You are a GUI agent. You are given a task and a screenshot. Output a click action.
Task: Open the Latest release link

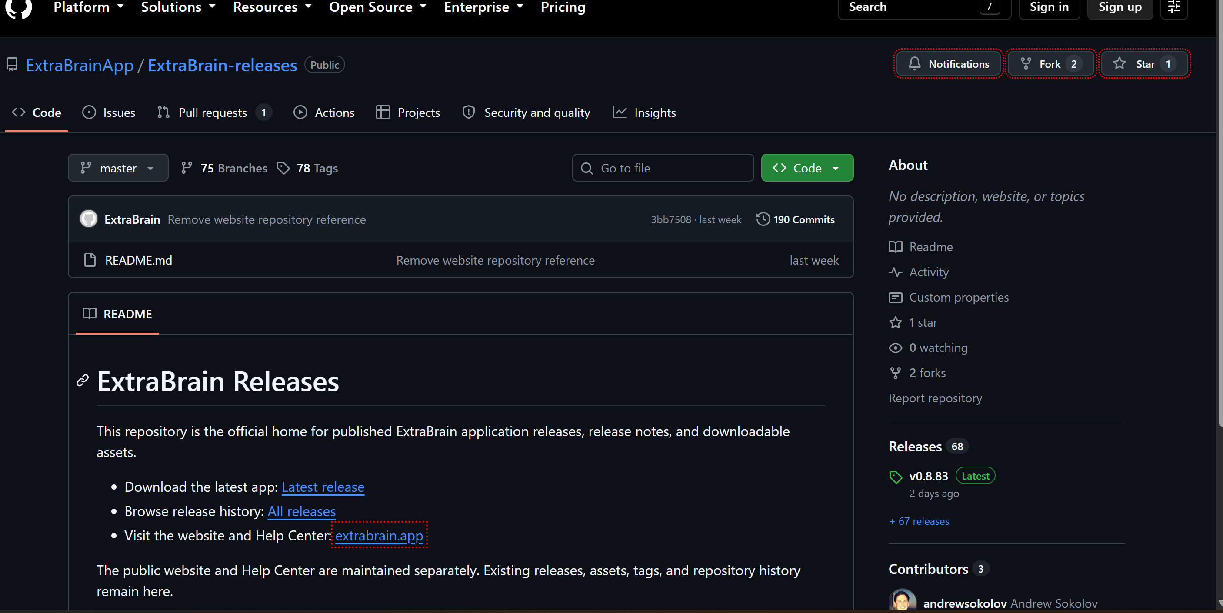(323, 487)
